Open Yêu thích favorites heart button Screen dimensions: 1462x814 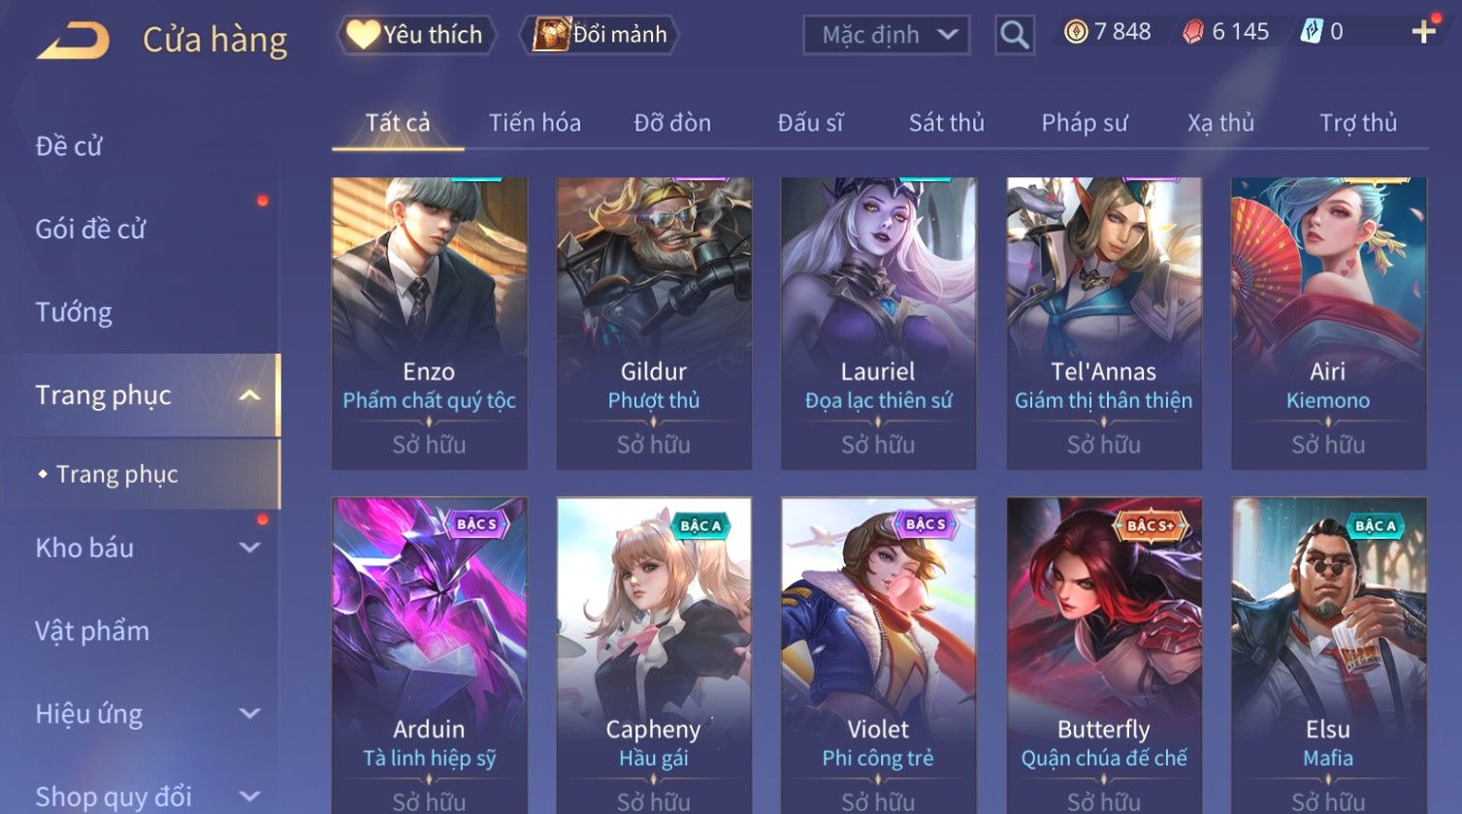pyautogui.click(x=417, y=35)
